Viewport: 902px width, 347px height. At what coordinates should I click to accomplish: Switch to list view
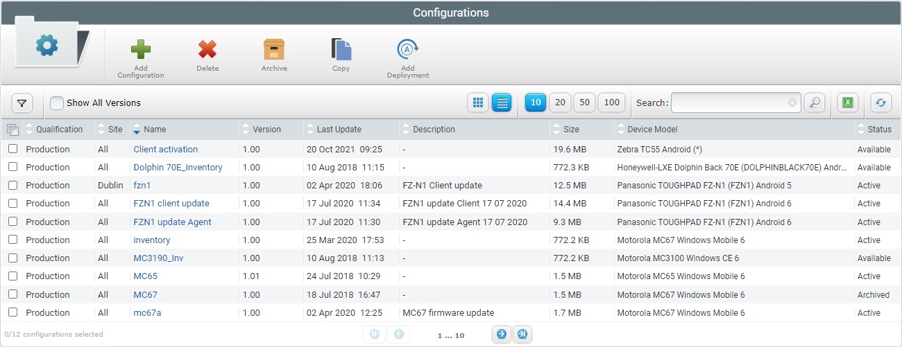pyautogui.click(x=502, y=103)
